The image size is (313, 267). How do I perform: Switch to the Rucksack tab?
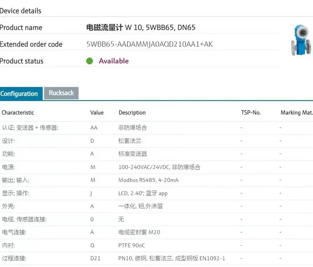pyautogui.click(x=61, y=93)
